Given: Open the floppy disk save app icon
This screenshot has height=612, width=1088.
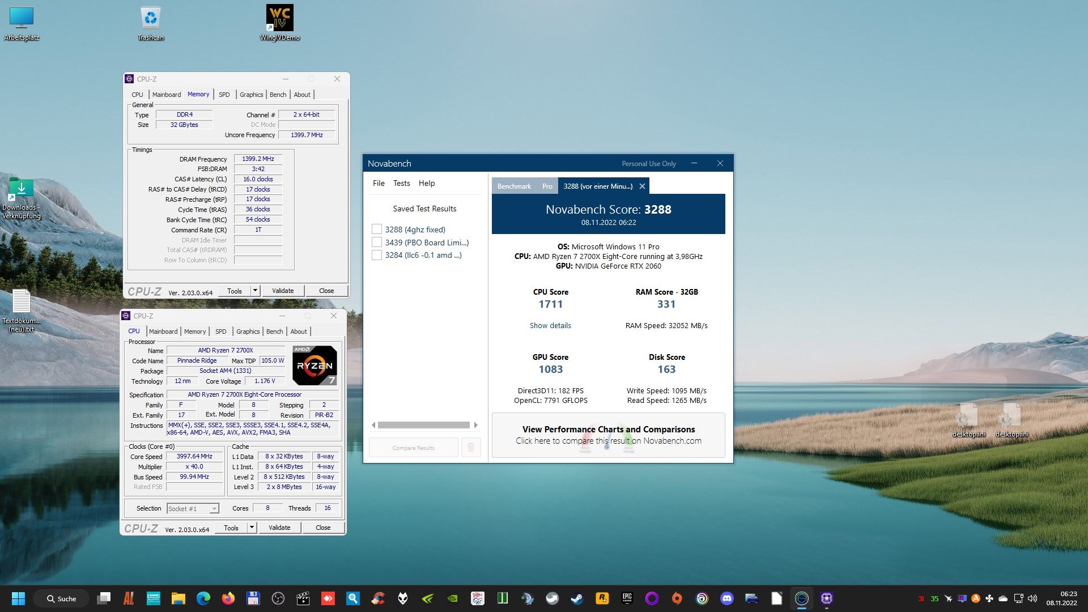Looking at the screenshot, I should (253, 598).
